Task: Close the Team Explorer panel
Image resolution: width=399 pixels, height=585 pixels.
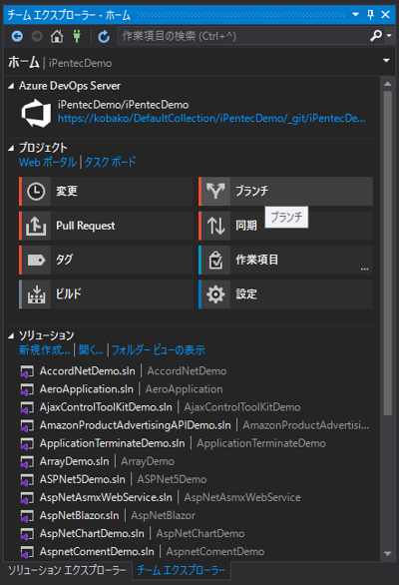Action: click(385, 15)
